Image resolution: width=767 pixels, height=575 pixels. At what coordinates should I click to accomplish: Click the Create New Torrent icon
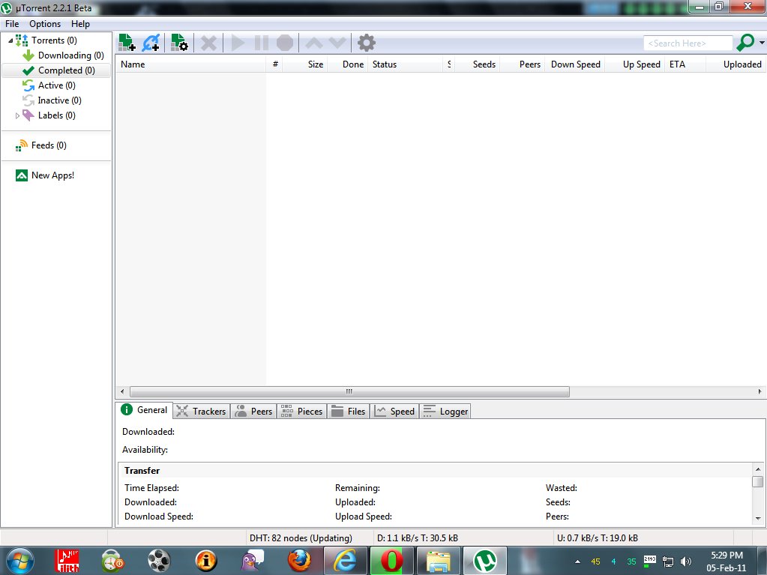[179, 43]
